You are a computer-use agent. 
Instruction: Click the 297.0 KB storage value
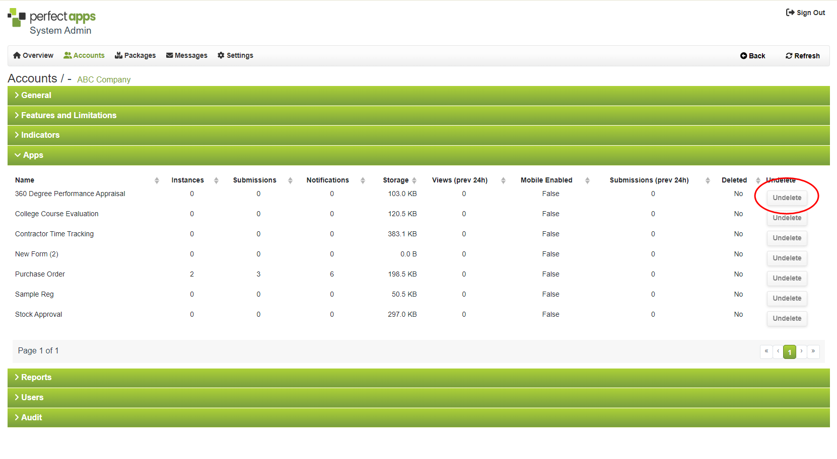[x=402, y=315]
